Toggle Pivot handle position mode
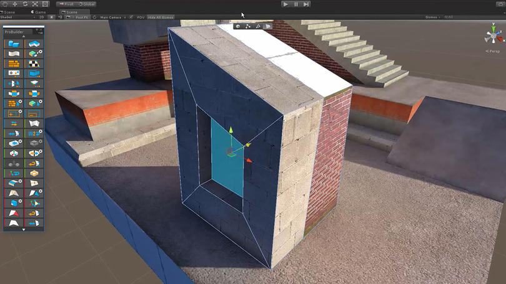Image resolution: width=506 pixels, height=284 pixels. [x=66, y=4]
